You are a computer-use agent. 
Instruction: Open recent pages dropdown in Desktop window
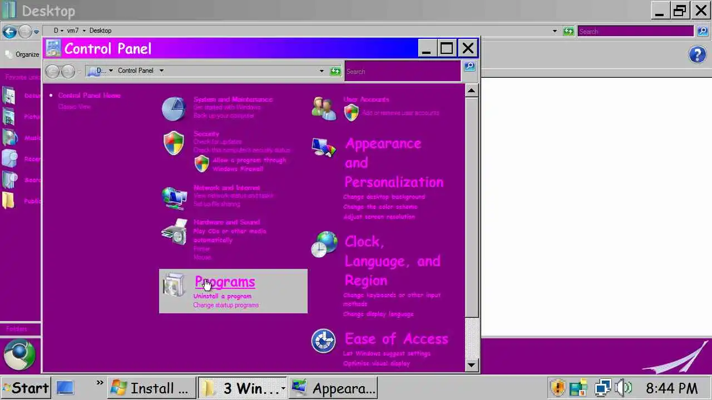click(x=37, y=32)
